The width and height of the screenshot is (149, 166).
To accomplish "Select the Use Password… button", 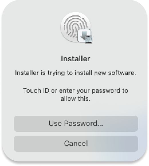I will coord(76,124).
